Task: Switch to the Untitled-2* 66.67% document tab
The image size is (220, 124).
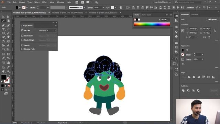Action: coord(68,13)
